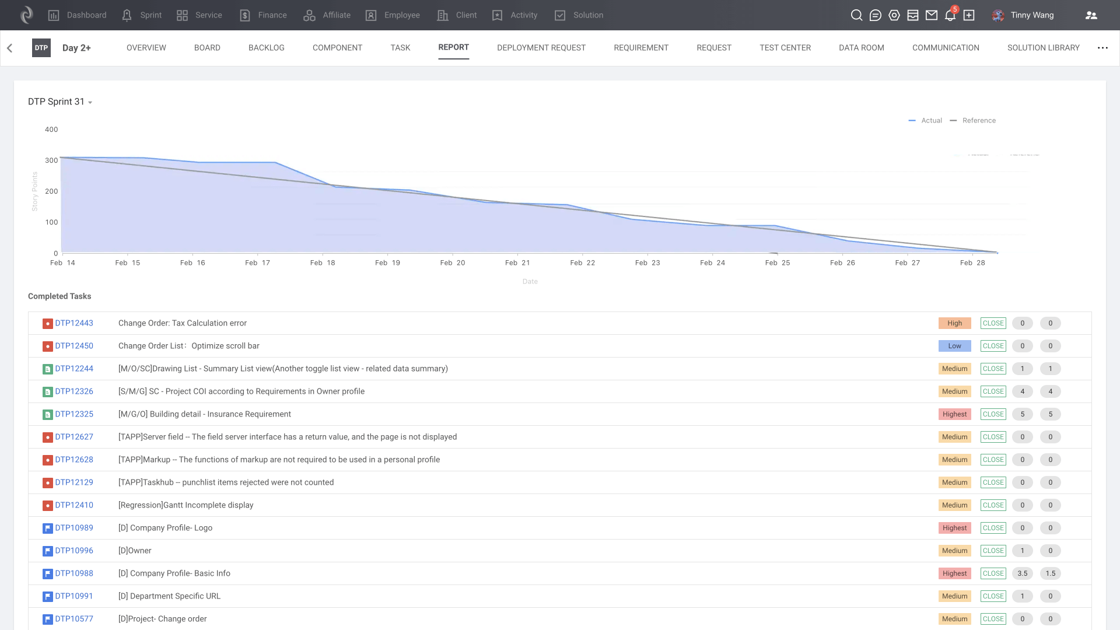This screenshot has height=630, width=1120.
Task: Open the TEST CENTER tab
Action: tap(785, 48)
